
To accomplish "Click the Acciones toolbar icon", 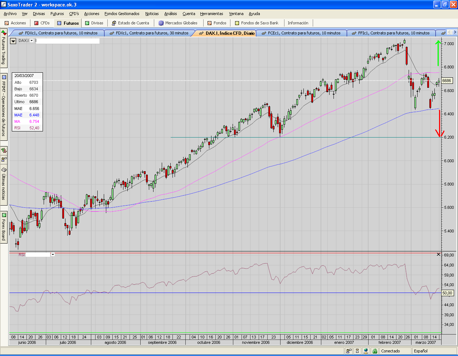I will pos(6,23).
